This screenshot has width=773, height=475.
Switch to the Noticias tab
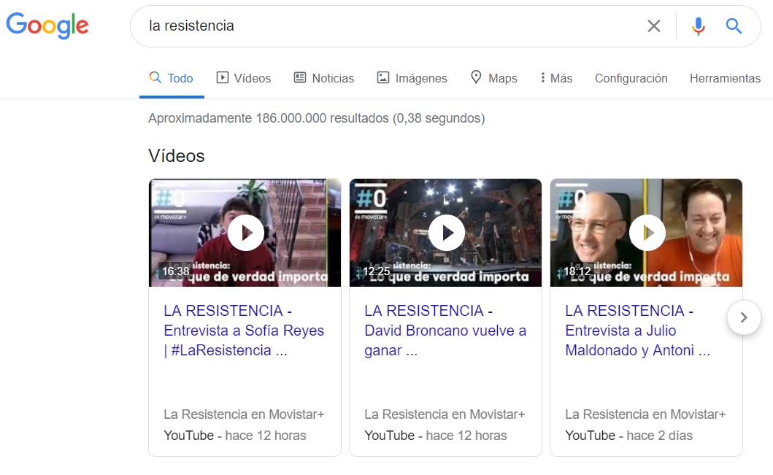coord(324,78)
